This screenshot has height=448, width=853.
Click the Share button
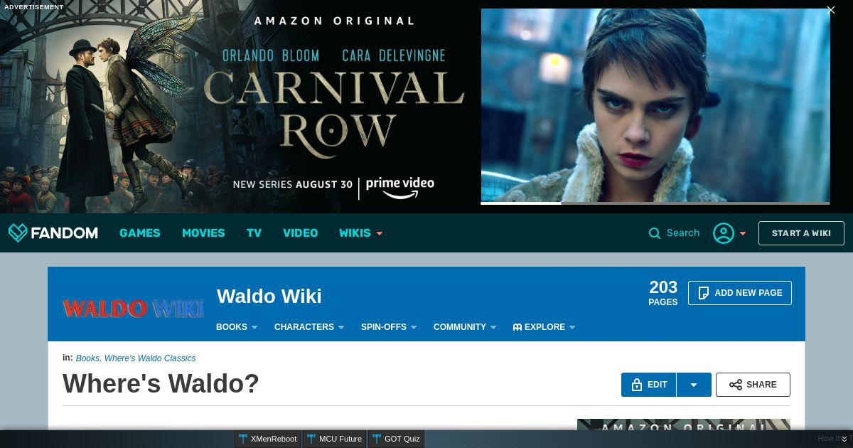tap(753, 385)
